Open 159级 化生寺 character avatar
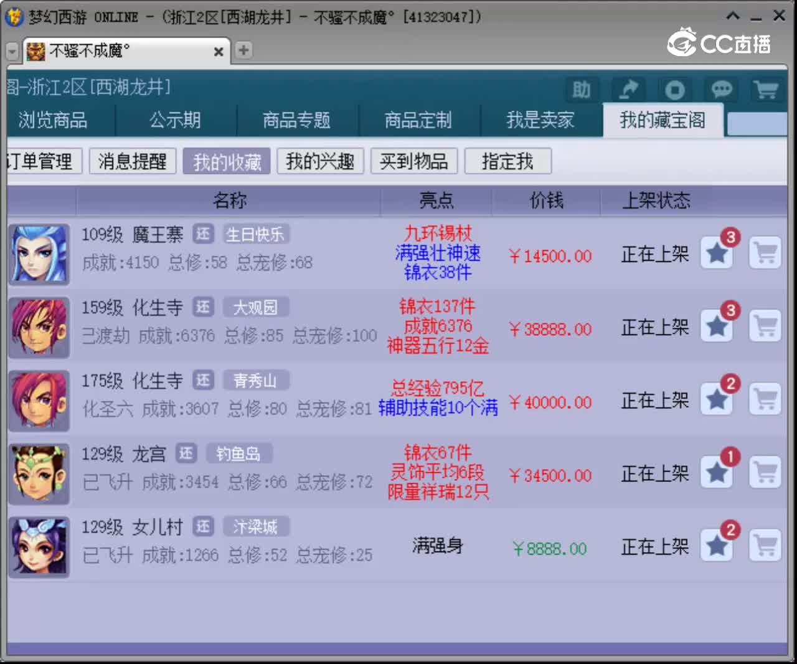The height and width of the screenshot is (664, 797). pos(39,328)
